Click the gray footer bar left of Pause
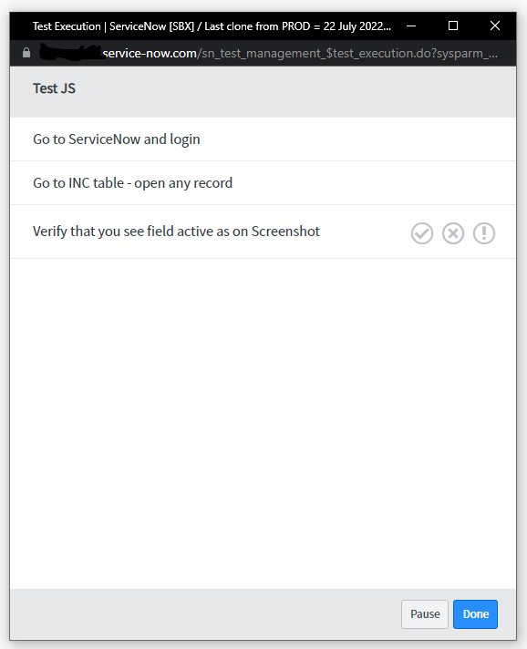The image size is (527, 649). pos(205,614)
